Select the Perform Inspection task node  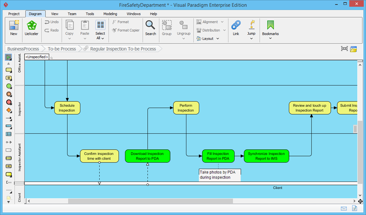186,108
